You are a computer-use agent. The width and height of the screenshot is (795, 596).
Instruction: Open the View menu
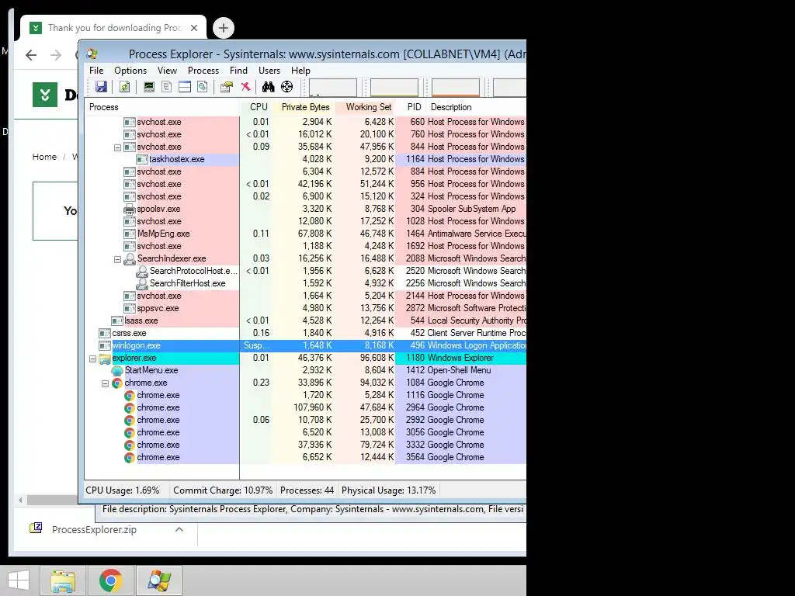coord(168,71)
